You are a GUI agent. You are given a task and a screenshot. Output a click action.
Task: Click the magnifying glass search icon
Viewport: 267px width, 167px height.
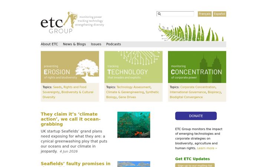click(x=159, y=14)
